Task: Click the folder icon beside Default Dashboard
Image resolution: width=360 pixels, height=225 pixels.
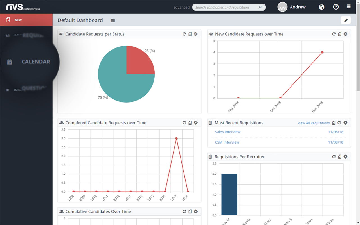Action: (112, 21)
